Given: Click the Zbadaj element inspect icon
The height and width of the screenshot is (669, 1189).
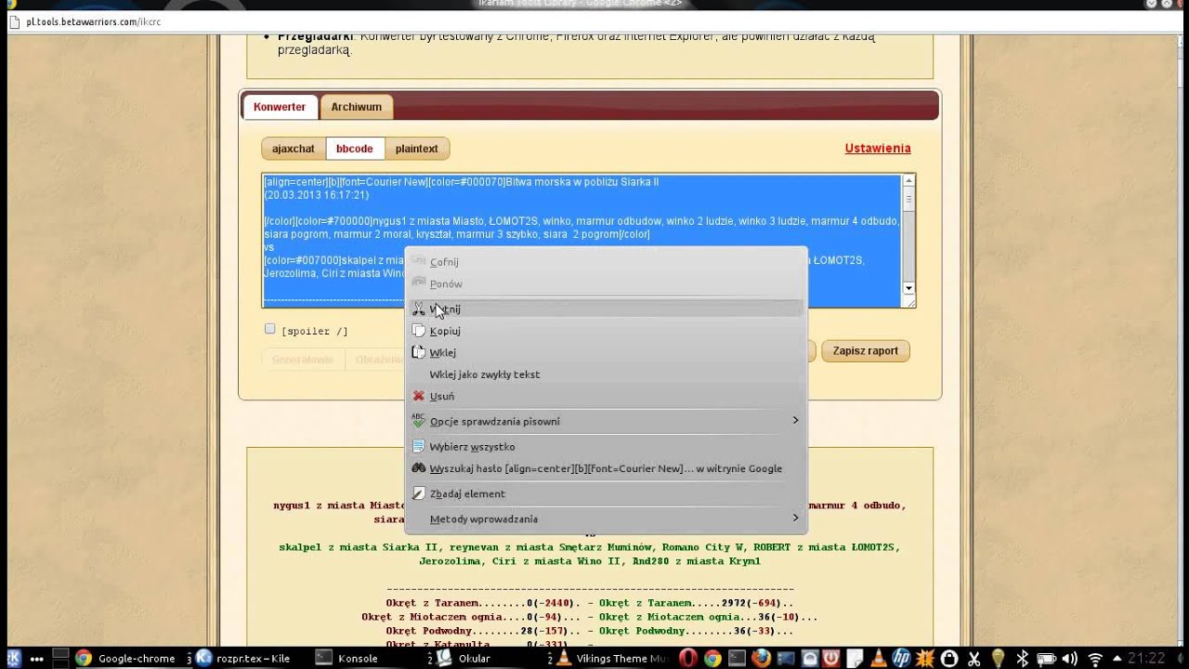Looking at the screenshot, I should (419, 493).
